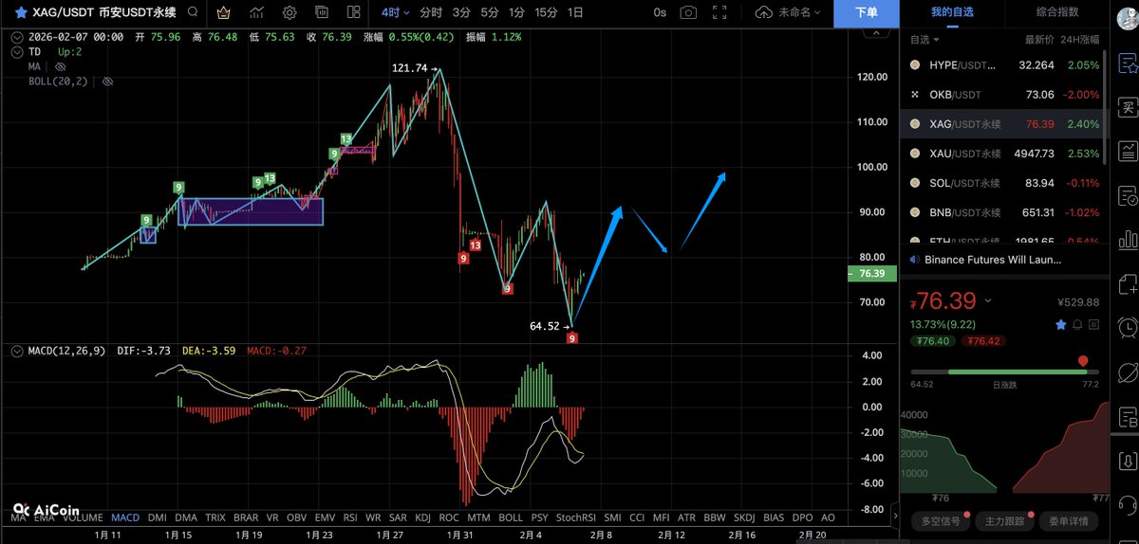Expand the chevron next to 76.39 price
Screen dimensions: 1139x544
[988, 301]
